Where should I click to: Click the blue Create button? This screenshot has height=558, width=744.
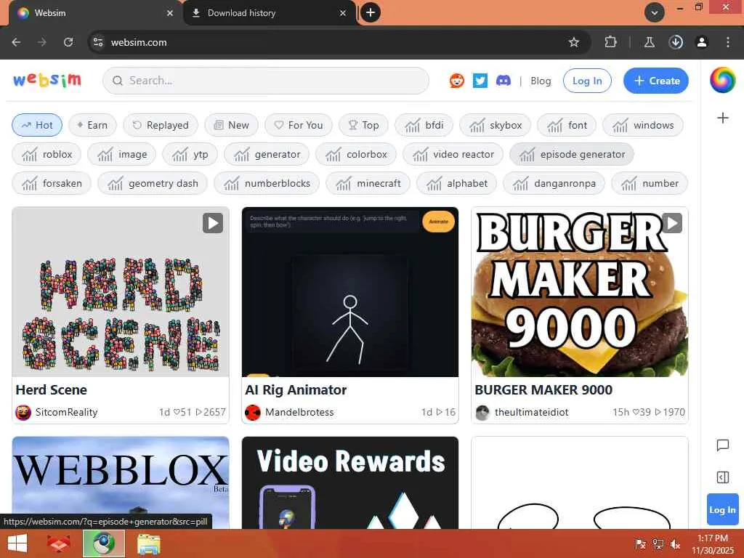(656, 81)
